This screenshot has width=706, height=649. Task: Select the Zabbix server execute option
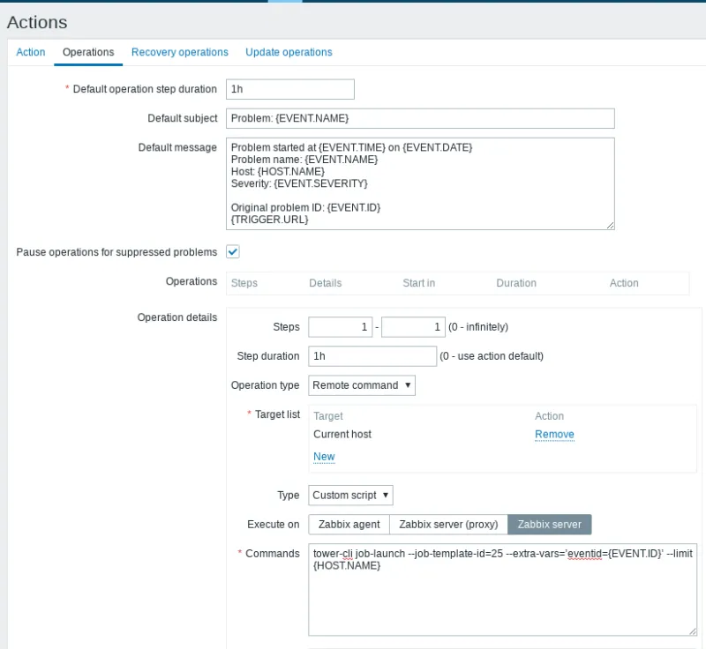[550, 524]
